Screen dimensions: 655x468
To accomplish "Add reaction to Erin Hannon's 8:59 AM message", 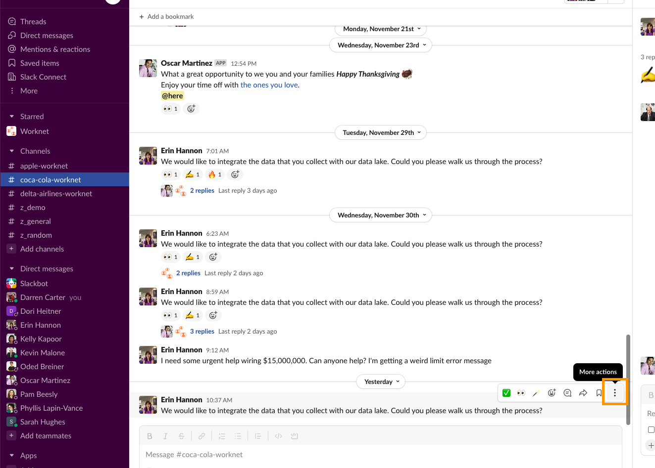I will click(x=213, y=315).
